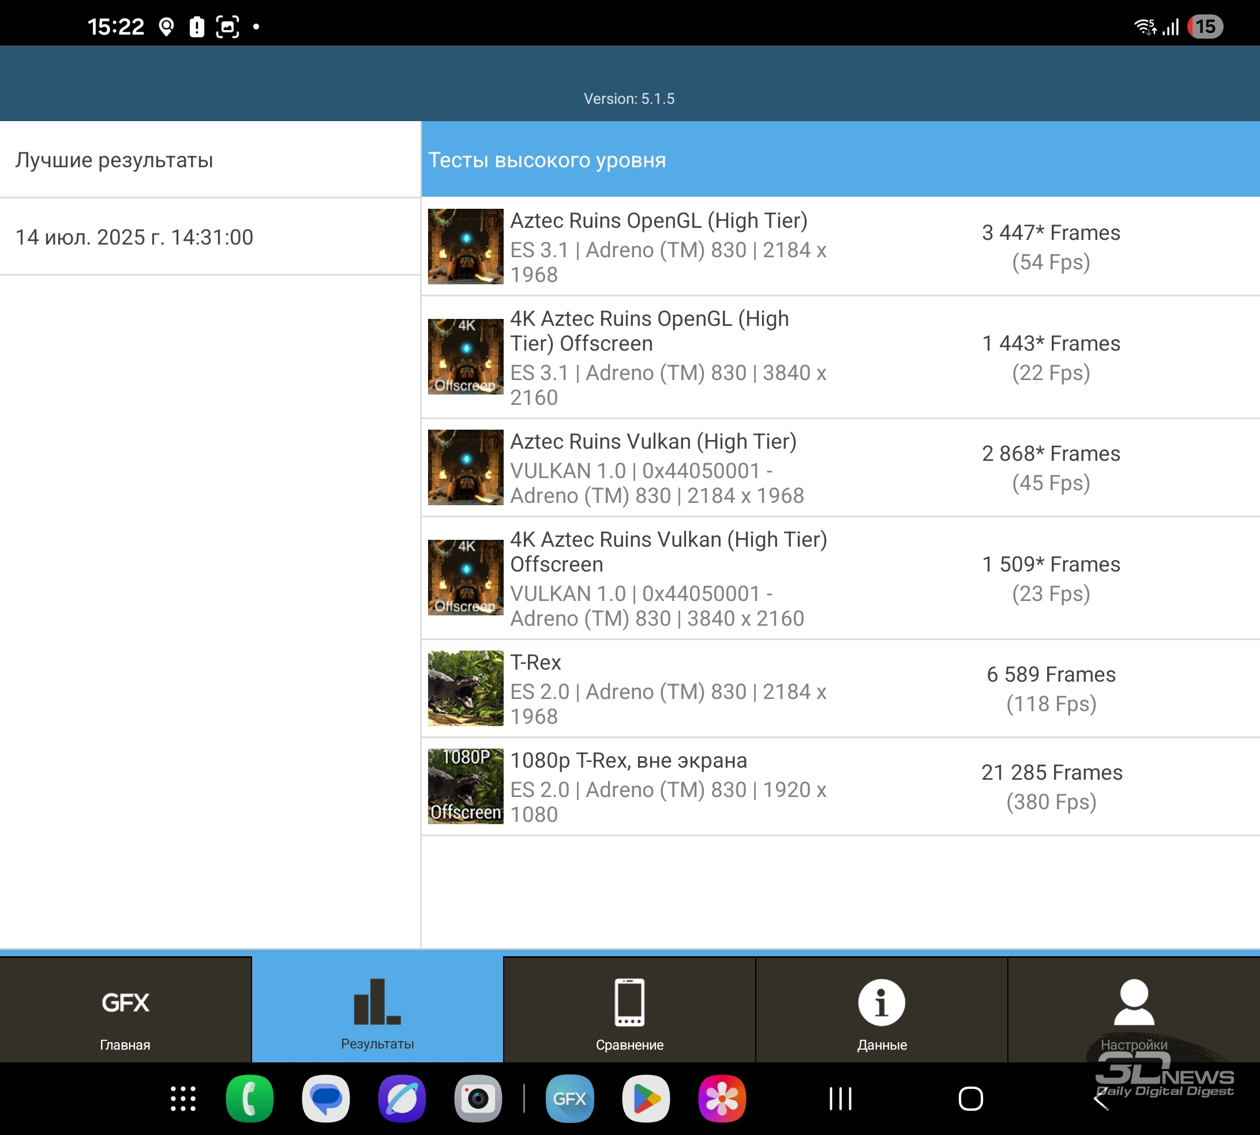Viewport: 1260px width, 1135px height.
Task: Tap the battery level 15 indicator
Action: click(1205, 27)
